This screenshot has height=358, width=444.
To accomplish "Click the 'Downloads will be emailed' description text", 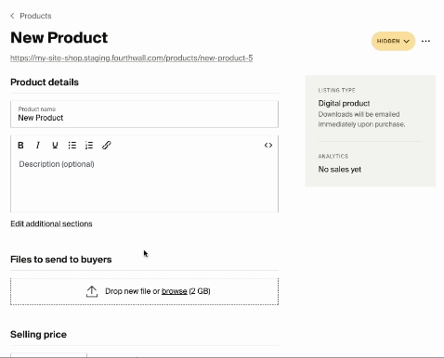I will click(x=359, y=114).
